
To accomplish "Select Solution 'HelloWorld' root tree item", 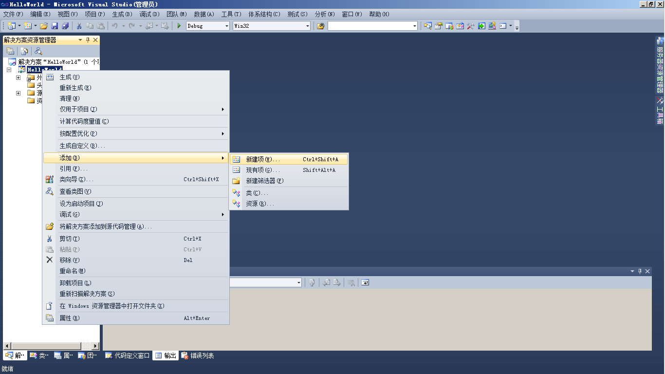I will 54,62.
